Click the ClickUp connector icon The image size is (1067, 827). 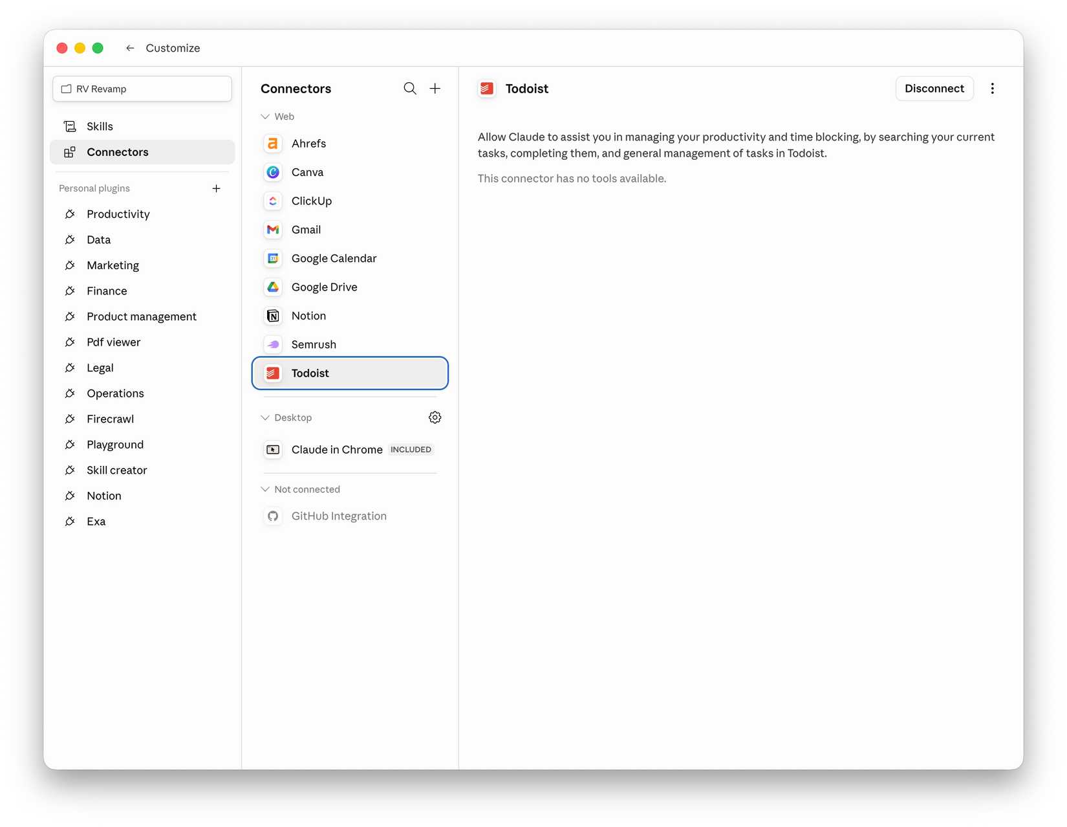pos(273,201)
